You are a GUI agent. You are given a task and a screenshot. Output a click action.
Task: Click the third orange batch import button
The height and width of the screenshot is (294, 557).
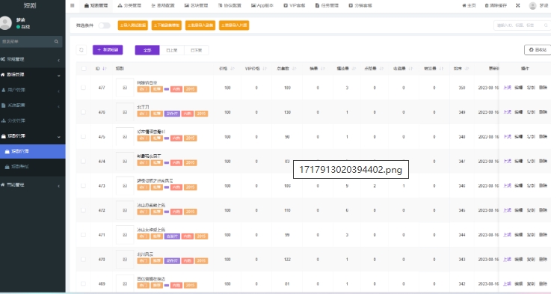pyautogui.click(x=200, y=25)
